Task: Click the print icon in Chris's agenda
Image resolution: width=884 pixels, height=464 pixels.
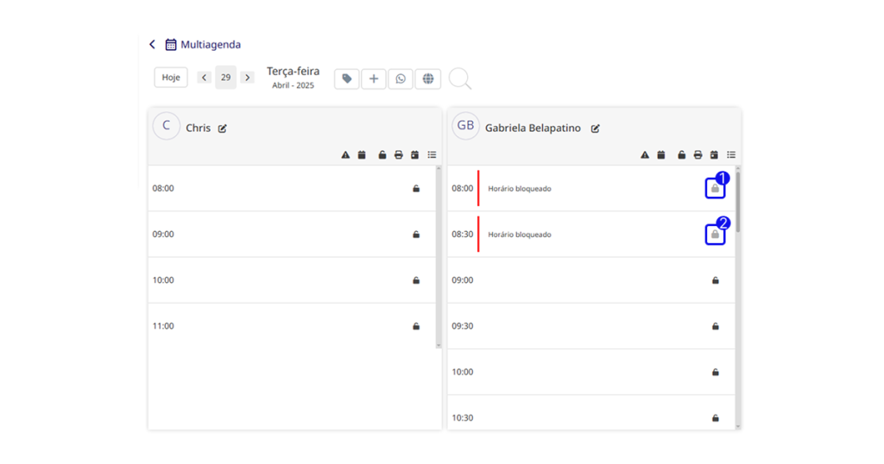Action: [x=399, y=155]
